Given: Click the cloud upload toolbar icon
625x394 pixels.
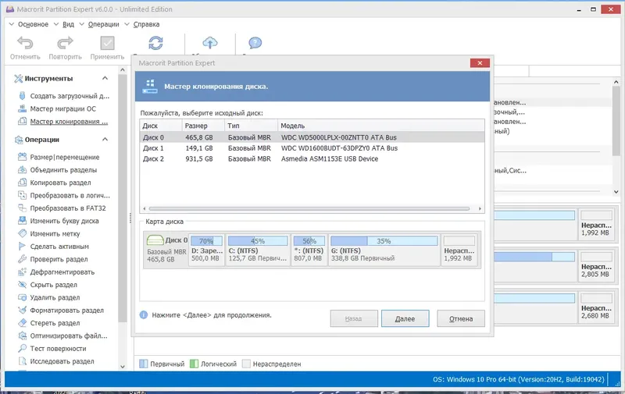Looking at the screenshot, I should (x=210, y=43).
